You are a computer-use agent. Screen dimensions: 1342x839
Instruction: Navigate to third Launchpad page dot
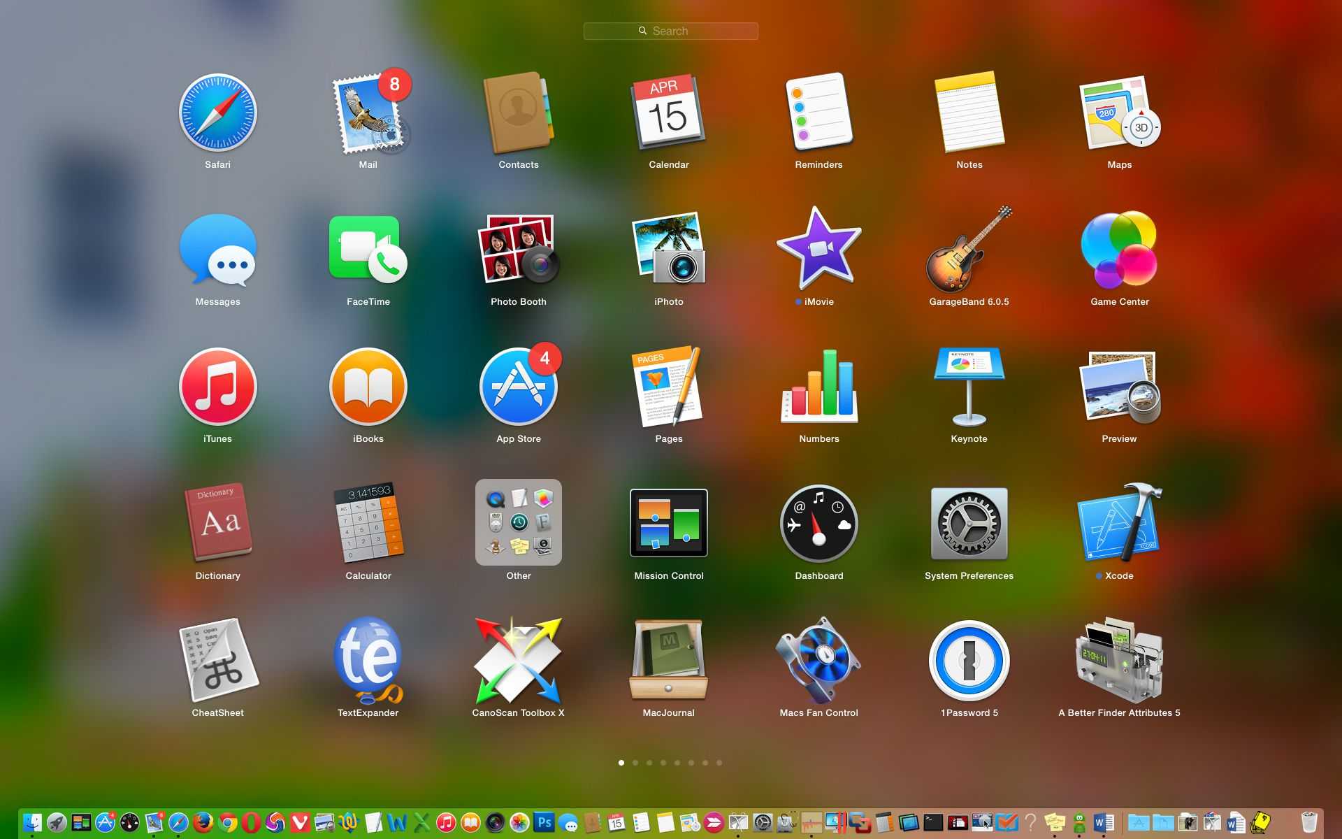point(649,763)
